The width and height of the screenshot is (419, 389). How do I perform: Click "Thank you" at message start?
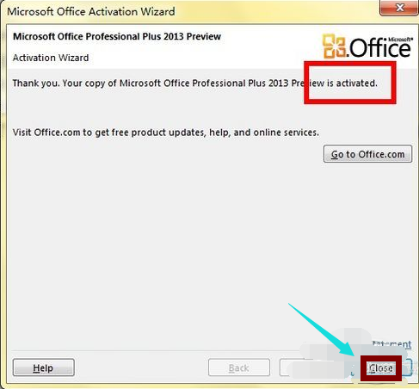pyautogui.click(x=36, y=83)
